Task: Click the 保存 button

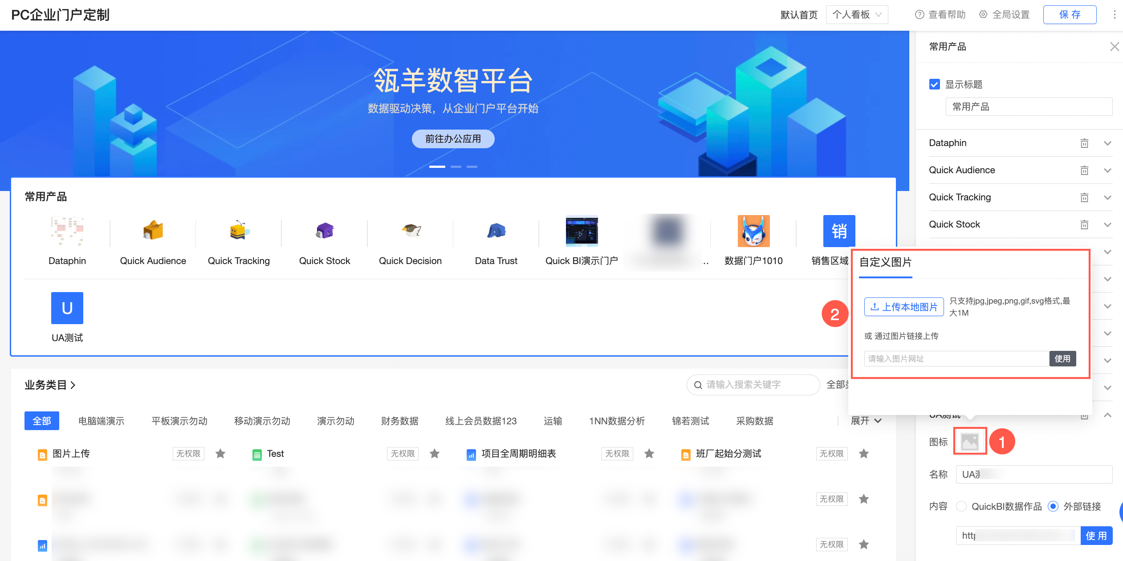Action: pos(1070,15)
